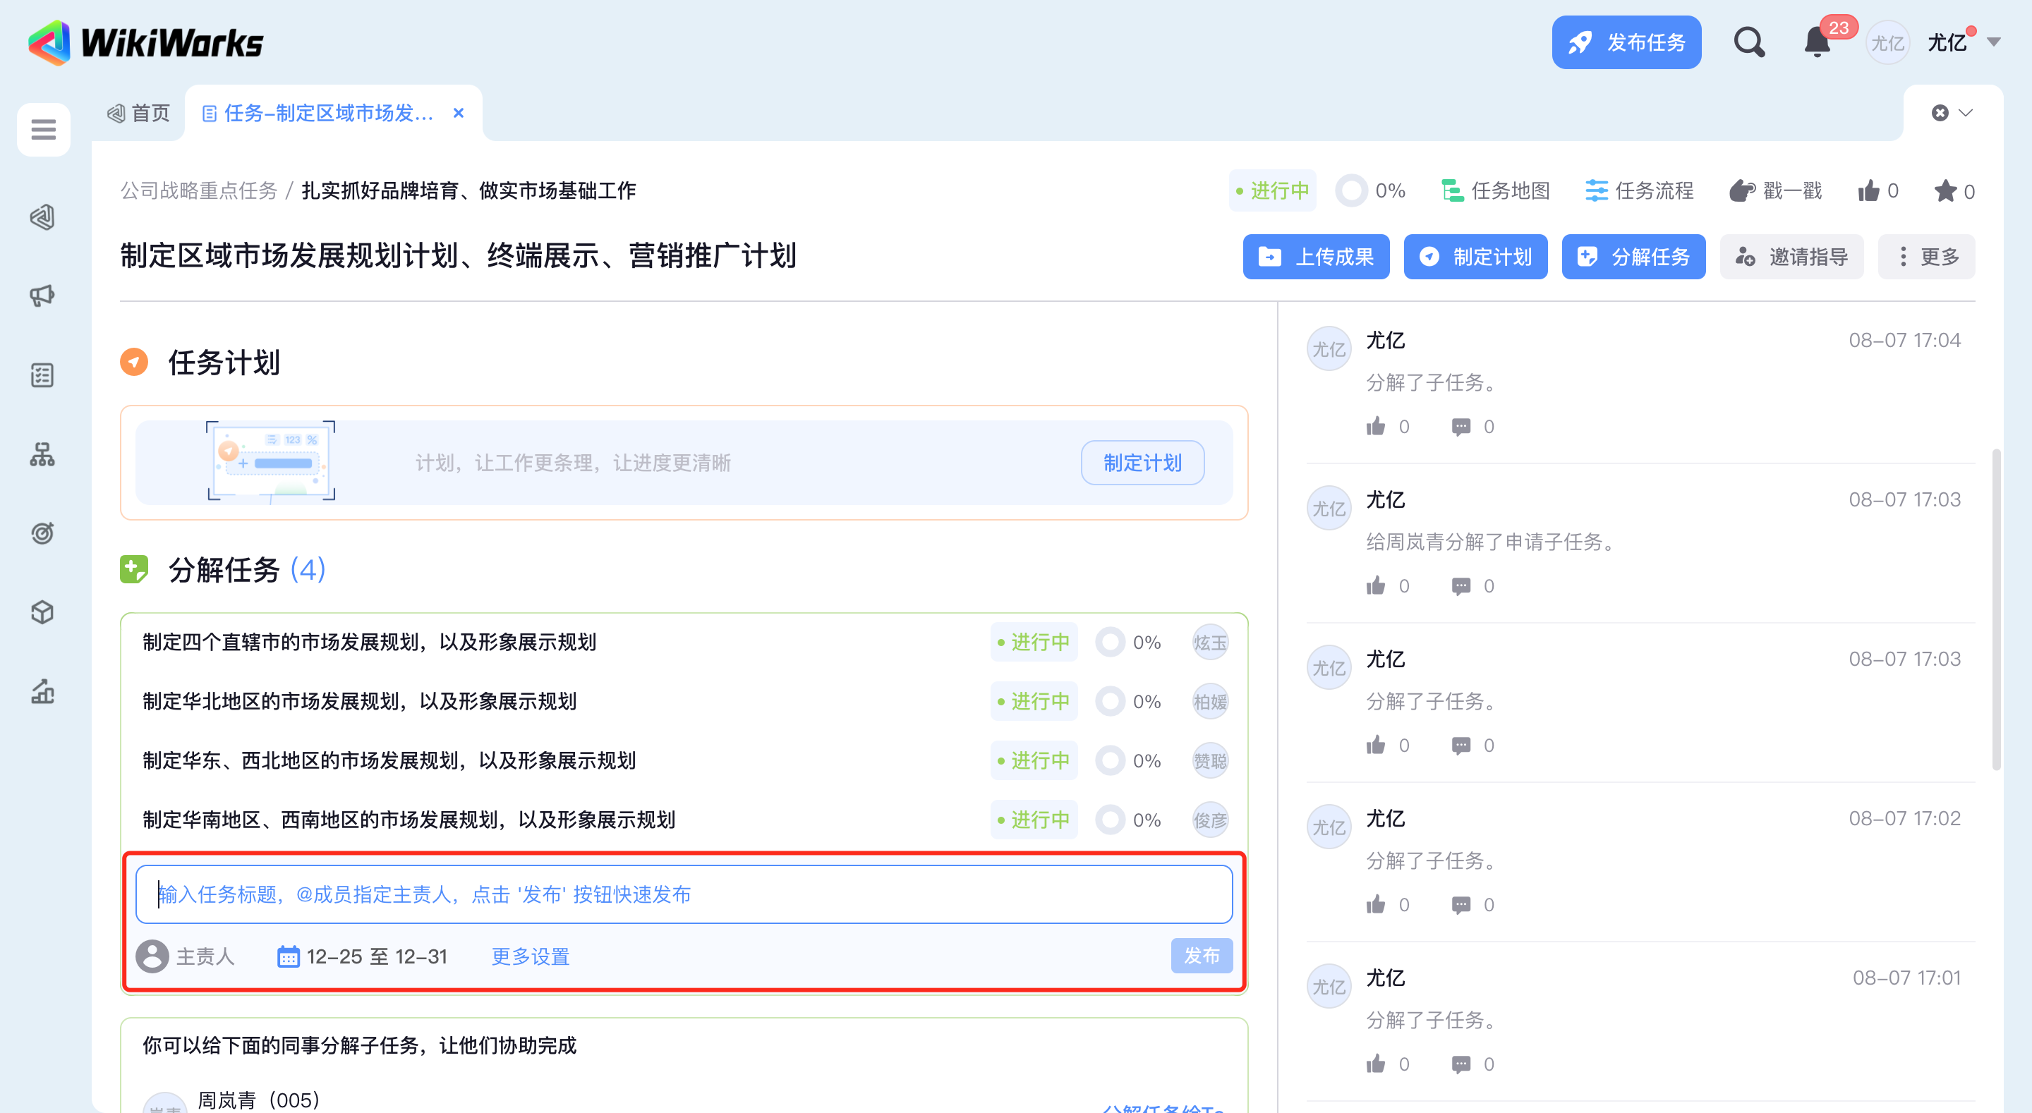Click the 上传成果 button
The height and width of the screenshot is (1113, 2032).
point(1316,256)
